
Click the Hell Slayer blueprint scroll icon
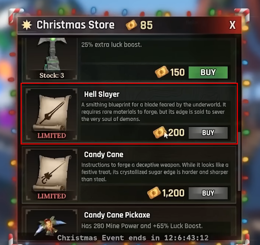(52, 113)
